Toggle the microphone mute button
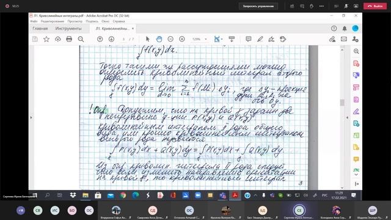Viewport: 391px width, 220px height. point(346,6)
